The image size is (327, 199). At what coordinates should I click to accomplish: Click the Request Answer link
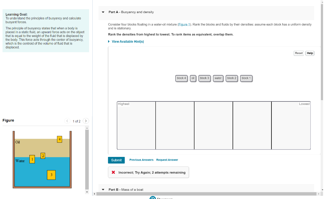tap(167, 160)
